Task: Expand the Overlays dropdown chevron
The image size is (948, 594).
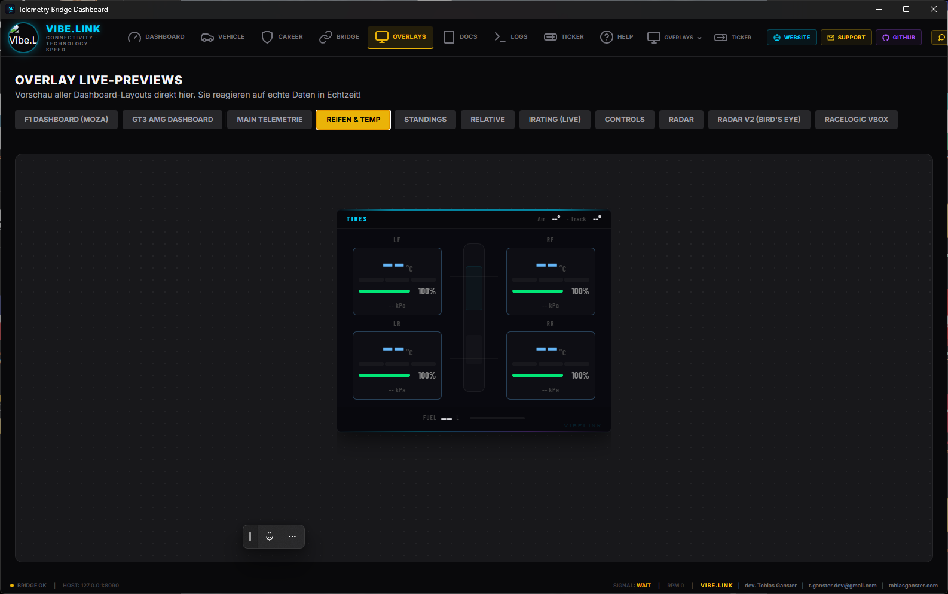Action: (699, 38)
